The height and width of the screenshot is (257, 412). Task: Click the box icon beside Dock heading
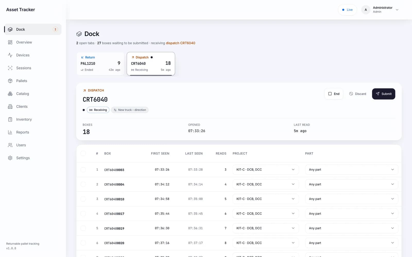(79, 34)
